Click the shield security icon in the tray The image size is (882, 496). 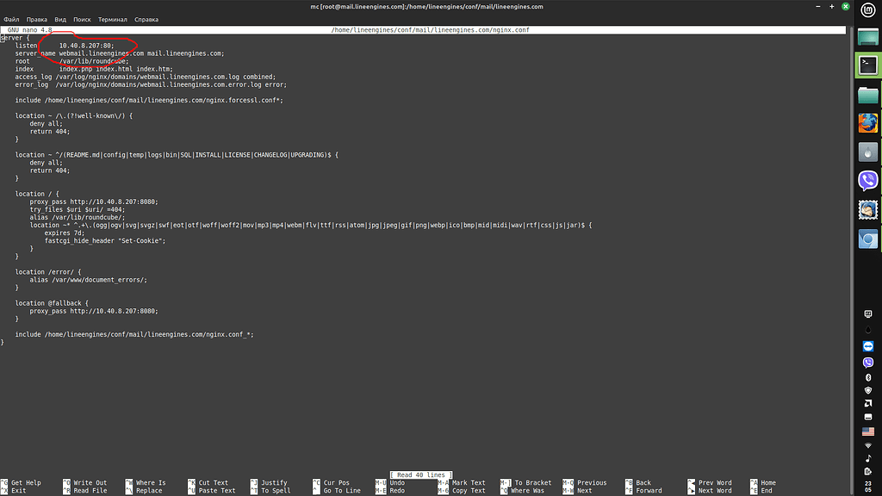pos(868,392)
